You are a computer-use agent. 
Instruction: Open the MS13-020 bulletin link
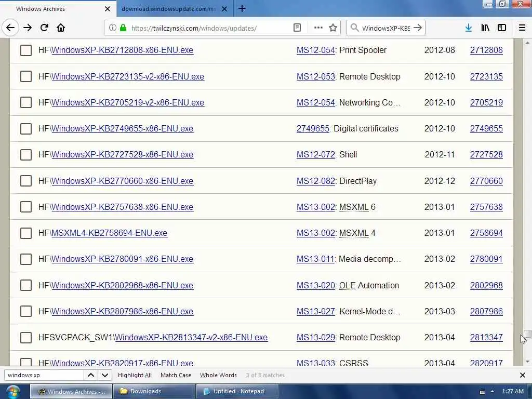(315, 285)
